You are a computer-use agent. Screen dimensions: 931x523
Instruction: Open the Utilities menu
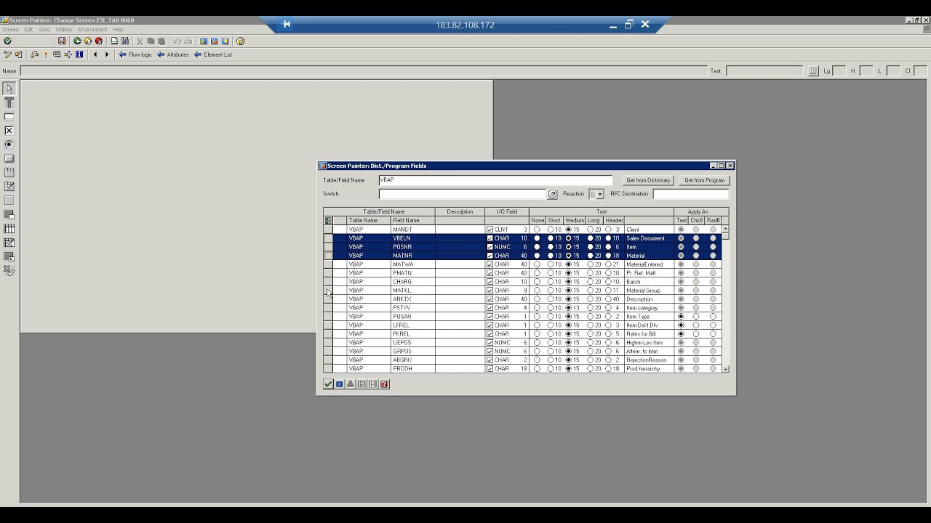pyautogui.click(x=64, y=30)
